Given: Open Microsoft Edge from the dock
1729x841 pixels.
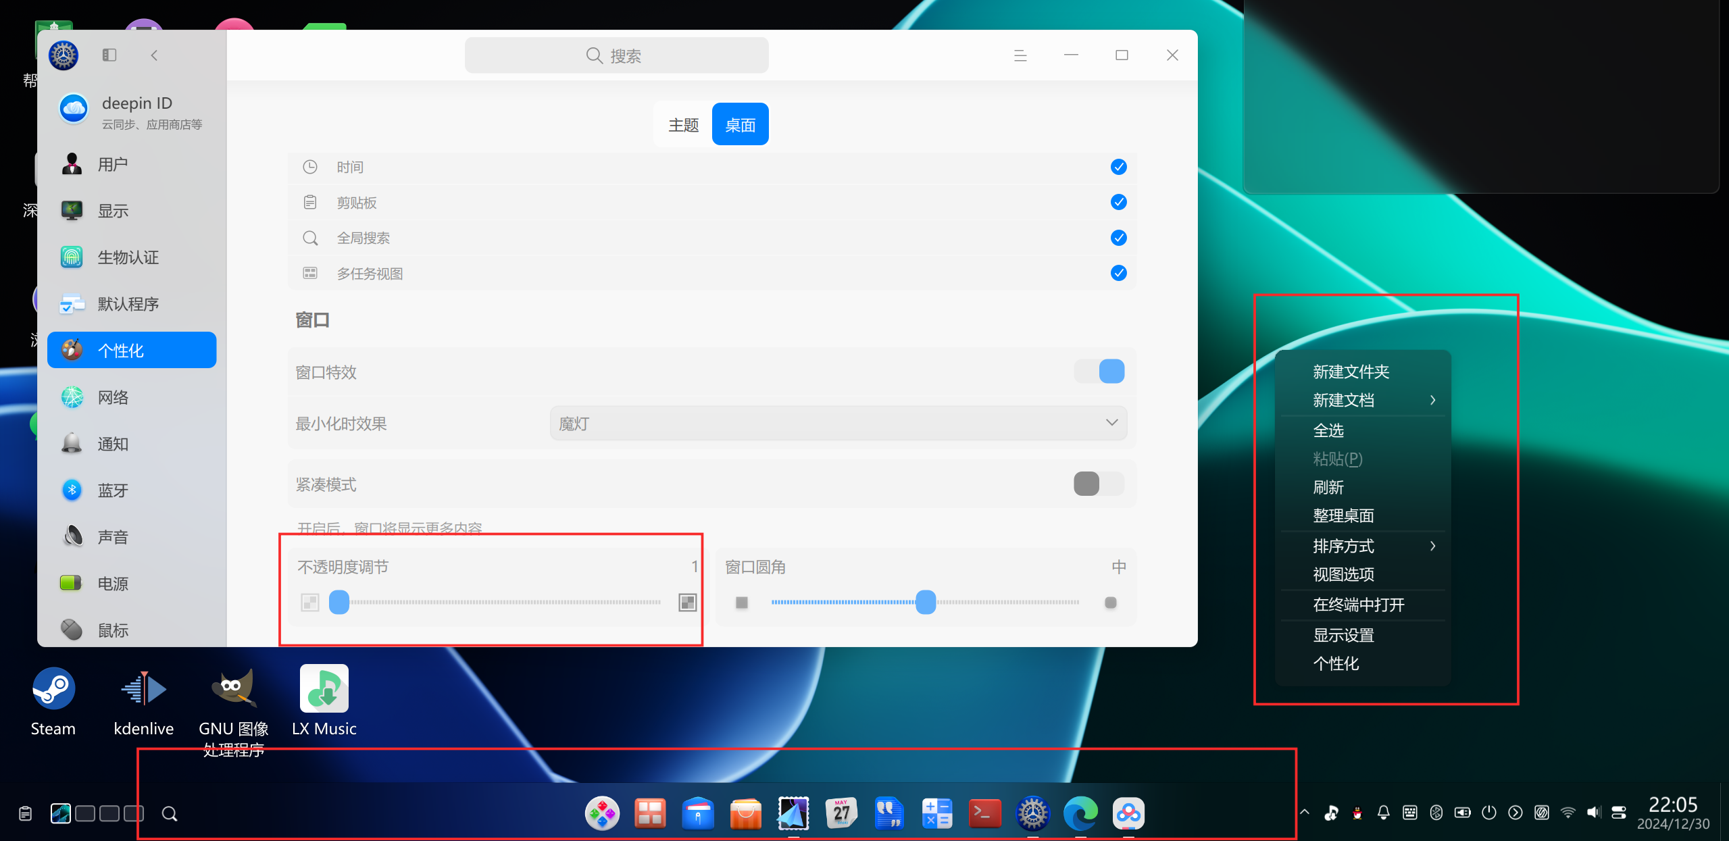Looking at the screenshot, I should (1081, 813).
